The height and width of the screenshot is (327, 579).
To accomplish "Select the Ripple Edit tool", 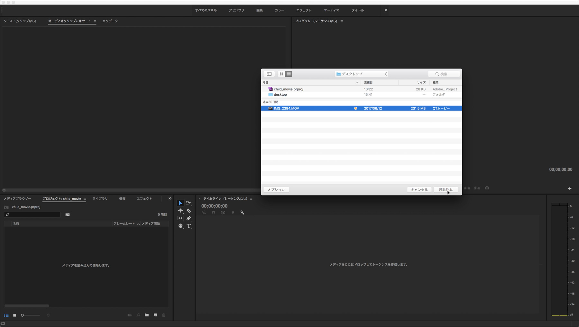I will pyautogui.click(x=180, y=211).
